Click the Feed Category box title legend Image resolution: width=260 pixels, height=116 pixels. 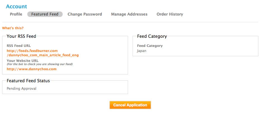click(x=152, y=36)
